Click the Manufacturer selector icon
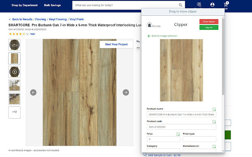This screenshot has height=157, width=252. pos(214,146)
